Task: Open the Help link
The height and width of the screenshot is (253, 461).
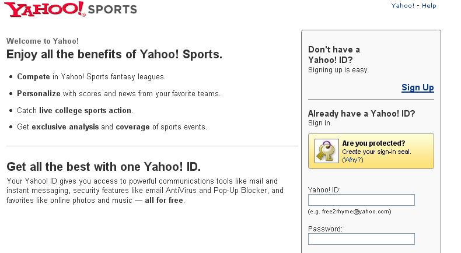Action: [429, 6]
